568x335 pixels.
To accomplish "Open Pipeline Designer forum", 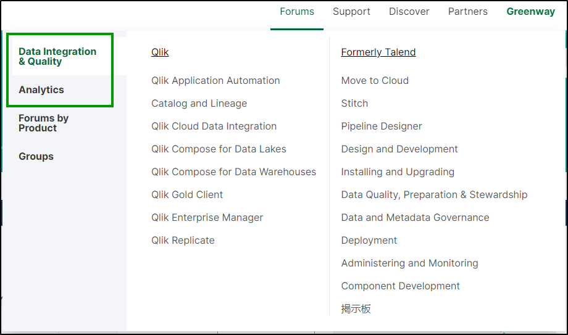I will (382, 126).
